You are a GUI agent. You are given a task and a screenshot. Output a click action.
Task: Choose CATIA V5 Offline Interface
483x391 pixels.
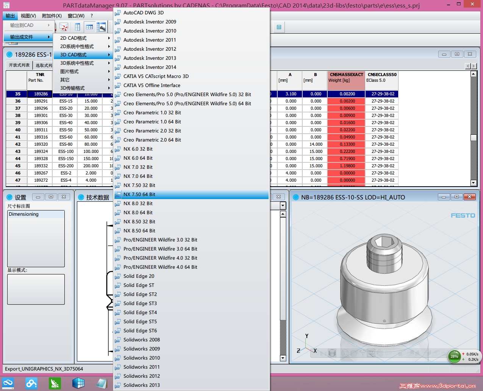click(192, 85)
